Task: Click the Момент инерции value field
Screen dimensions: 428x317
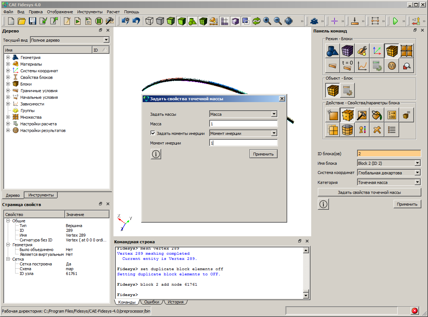Action: (243, 143)
